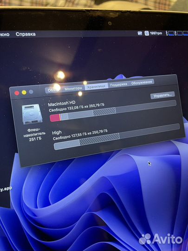Click the text Свободно 132,08 ГБ из 250,79 ГБ

[77, 107]
